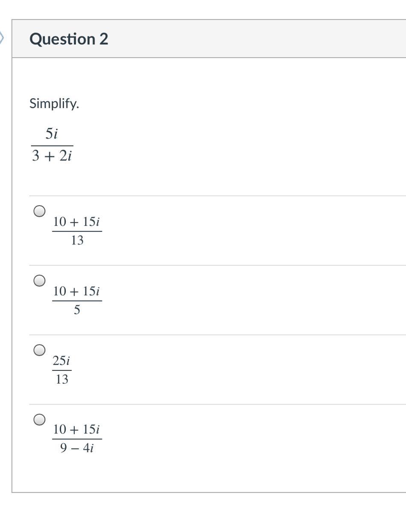Click the Question 2 heading text
This screenshot has width=406, height=512.
(x=69, y=39)
